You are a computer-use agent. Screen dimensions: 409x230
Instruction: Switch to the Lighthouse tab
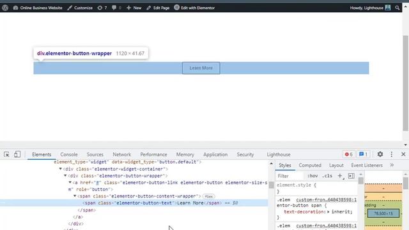(279, 155)
